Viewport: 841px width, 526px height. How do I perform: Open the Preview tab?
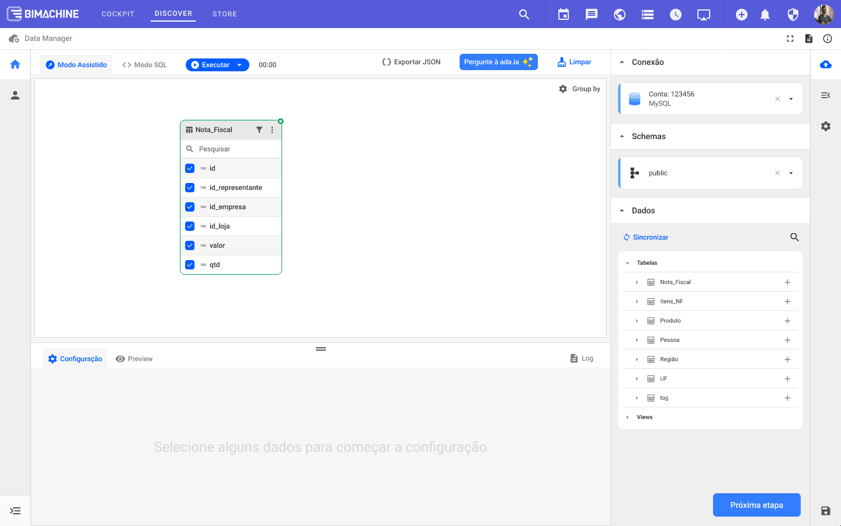tap(134, 359)
